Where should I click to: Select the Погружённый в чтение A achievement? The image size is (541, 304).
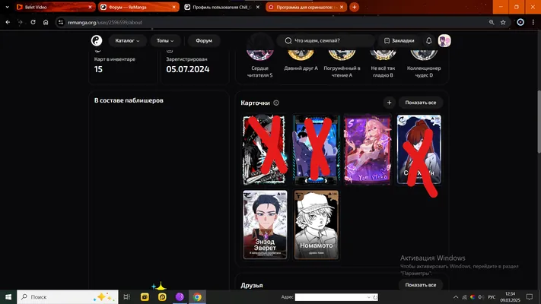point(342,64)
